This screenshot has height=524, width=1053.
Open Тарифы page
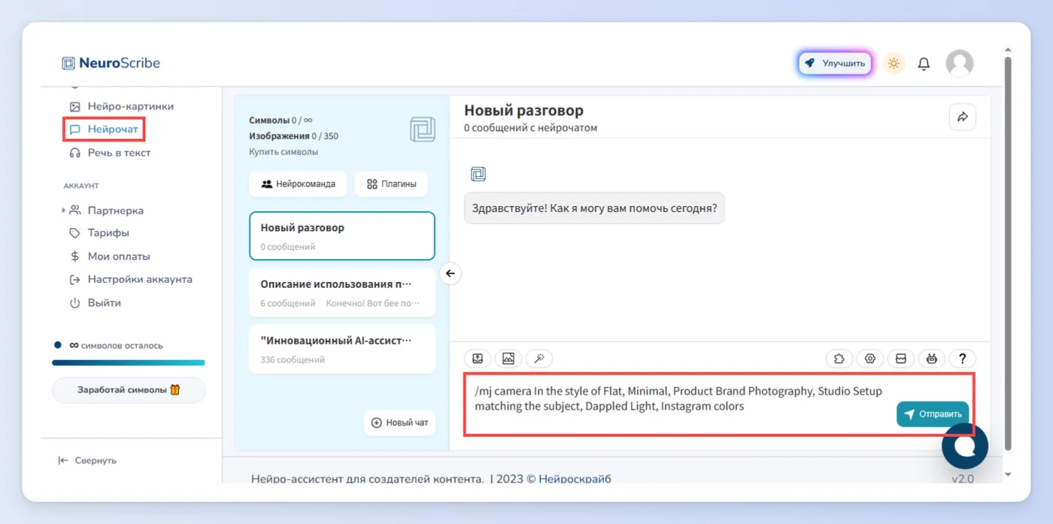click(x=99, y=233)
